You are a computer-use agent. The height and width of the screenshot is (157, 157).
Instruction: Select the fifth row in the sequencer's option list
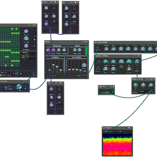[x=28, y=59]
